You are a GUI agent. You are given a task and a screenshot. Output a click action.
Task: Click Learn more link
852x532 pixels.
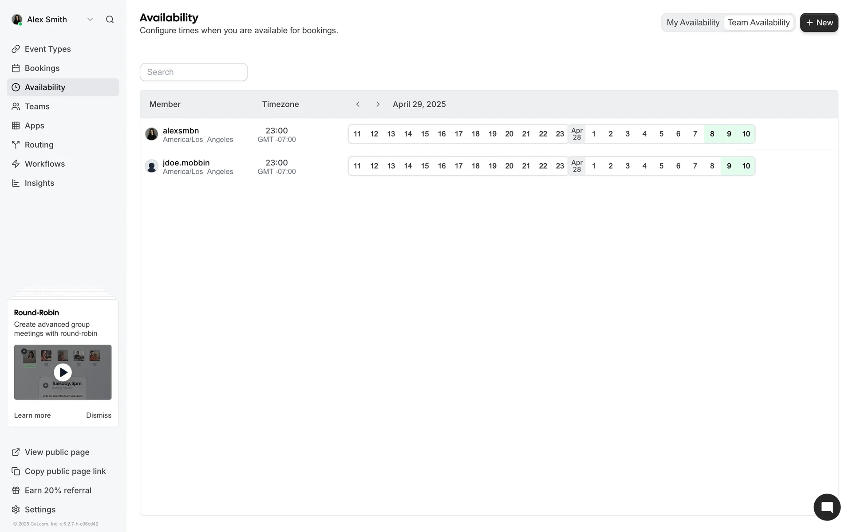click(32, 415)
